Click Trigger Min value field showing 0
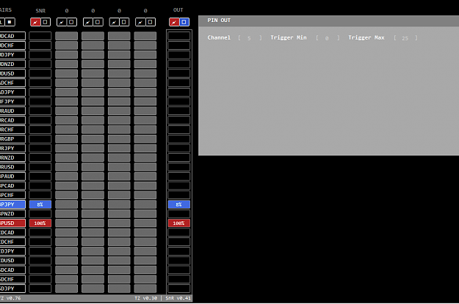Screen dimensions: 459x304 [x=327, y=38]
